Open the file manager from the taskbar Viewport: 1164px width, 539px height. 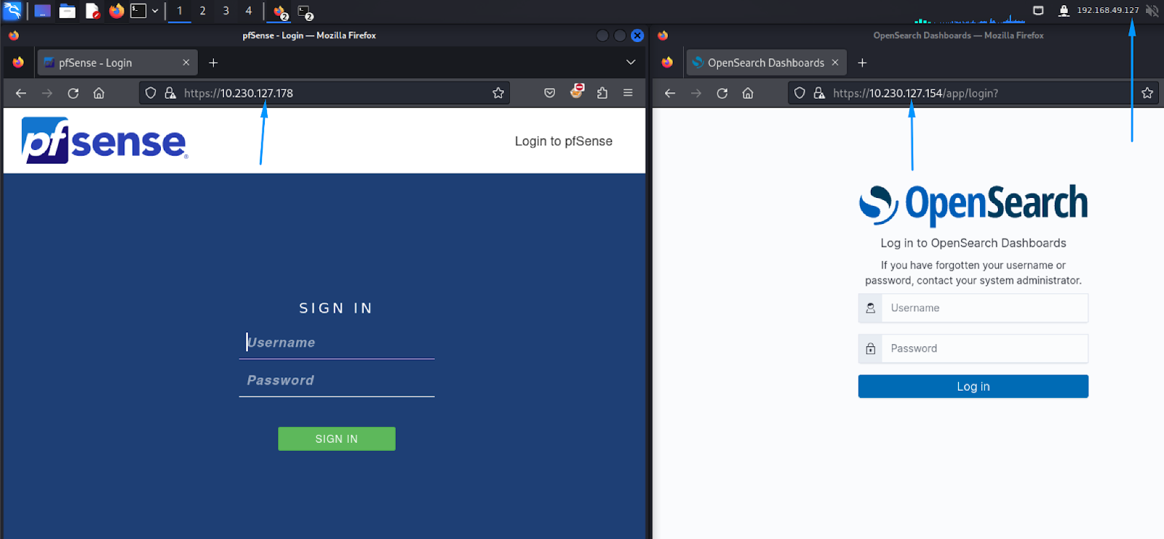67,11
